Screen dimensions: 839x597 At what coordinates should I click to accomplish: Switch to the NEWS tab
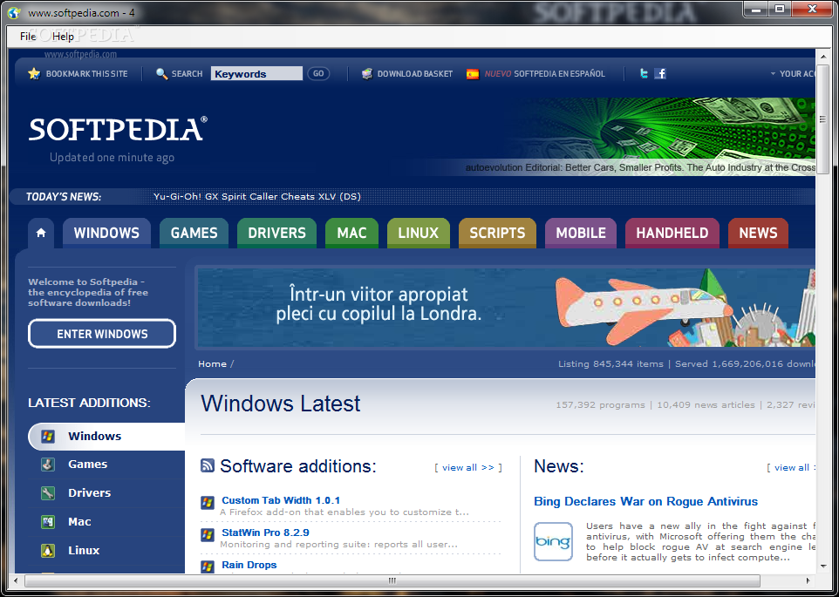pyautogui.click(x=758, y=233)
